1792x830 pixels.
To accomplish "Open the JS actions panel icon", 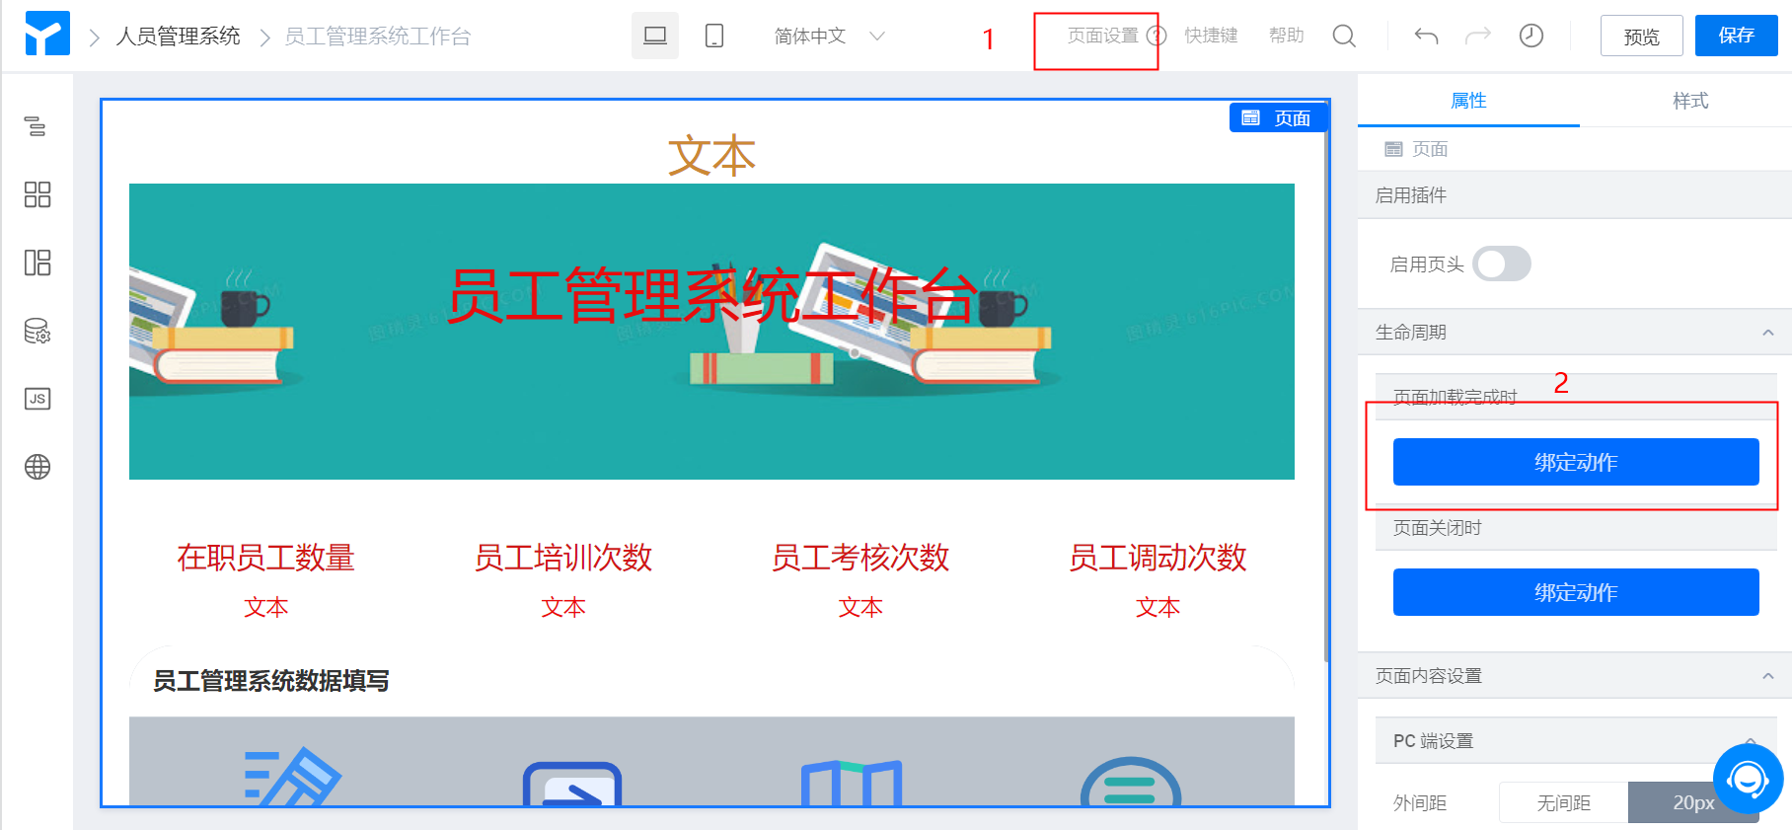I will [37, 399].
